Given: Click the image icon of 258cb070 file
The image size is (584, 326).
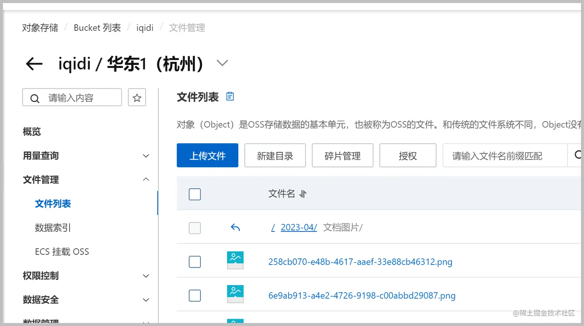Looking at the screenshot, I should point(235,260).
